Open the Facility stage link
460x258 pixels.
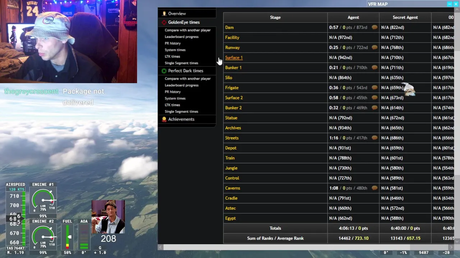[232, 37]
